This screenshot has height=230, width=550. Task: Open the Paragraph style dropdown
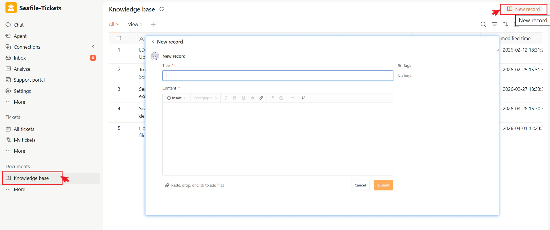coord(206,98)
